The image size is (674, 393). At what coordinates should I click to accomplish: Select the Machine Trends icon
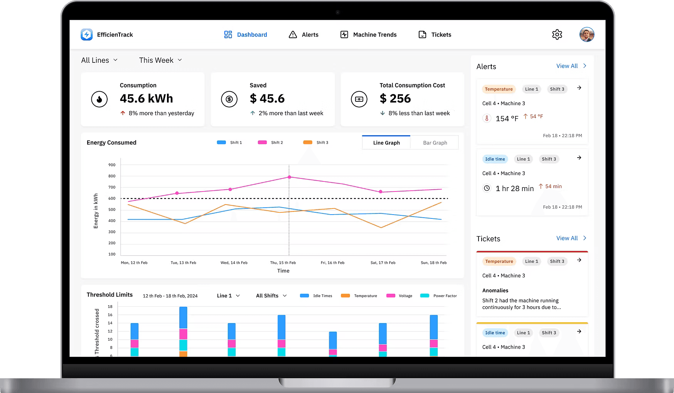pyautogui.click(x=344, y=34)
